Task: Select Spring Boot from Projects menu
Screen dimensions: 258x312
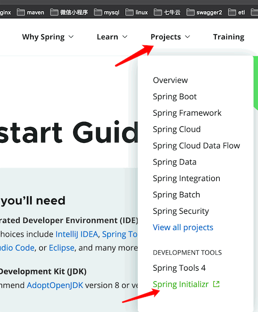Action: tap(175, 97)
